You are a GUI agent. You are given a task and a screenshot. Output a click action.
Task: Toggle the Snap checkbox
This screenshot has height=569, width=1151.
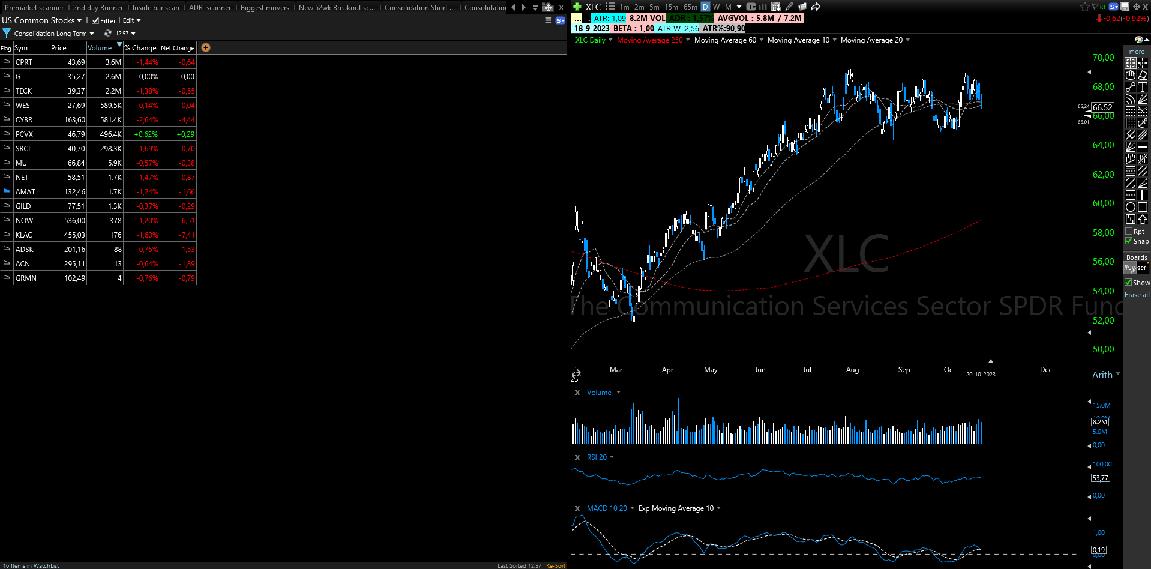pos(1129,241)
